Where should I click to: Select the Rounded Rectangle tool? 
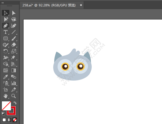coord(6,38)
